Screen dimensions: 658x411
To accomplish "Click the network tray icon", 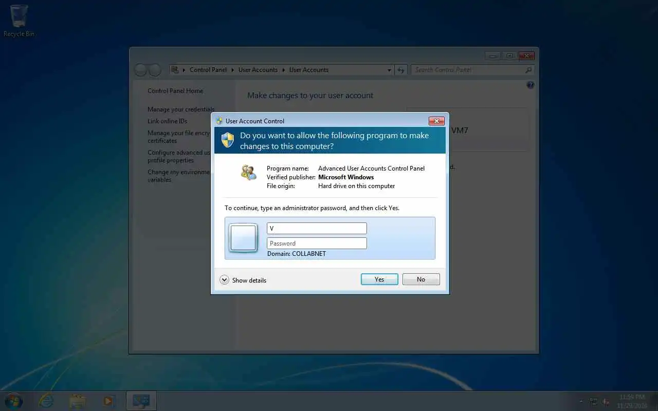I will point(594,401).
